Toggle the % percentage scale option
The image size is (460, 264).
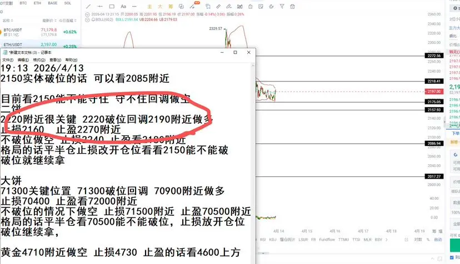click(x=428, y=240)
